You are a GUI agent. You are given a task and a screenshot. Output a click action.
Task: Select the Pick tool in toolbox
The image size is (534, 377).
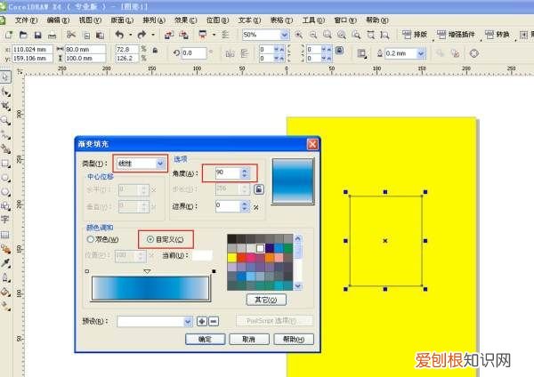pyautogui.click(x=5, y=76)
